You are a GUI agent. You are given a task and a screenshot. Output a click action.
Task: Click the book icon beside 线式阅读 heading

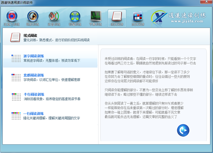point(15,37)
